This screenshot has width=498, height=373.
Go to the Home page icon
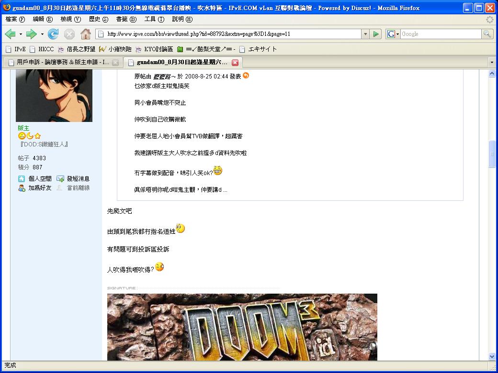pos(86,34)
